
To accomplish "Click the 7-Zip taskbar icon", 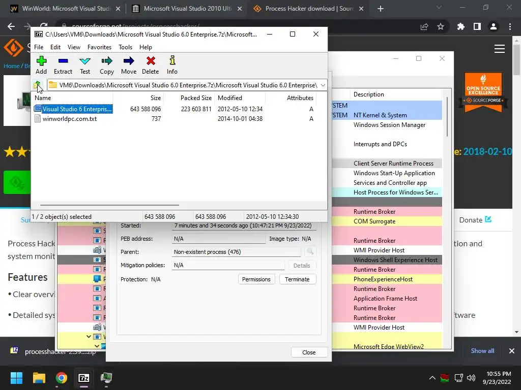I will pos(84,378).
